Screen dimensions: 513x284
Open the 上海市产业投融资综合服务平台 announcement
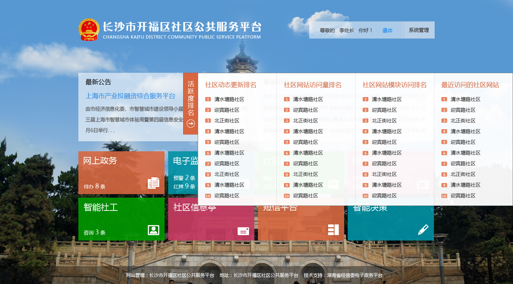coord(130,96)
